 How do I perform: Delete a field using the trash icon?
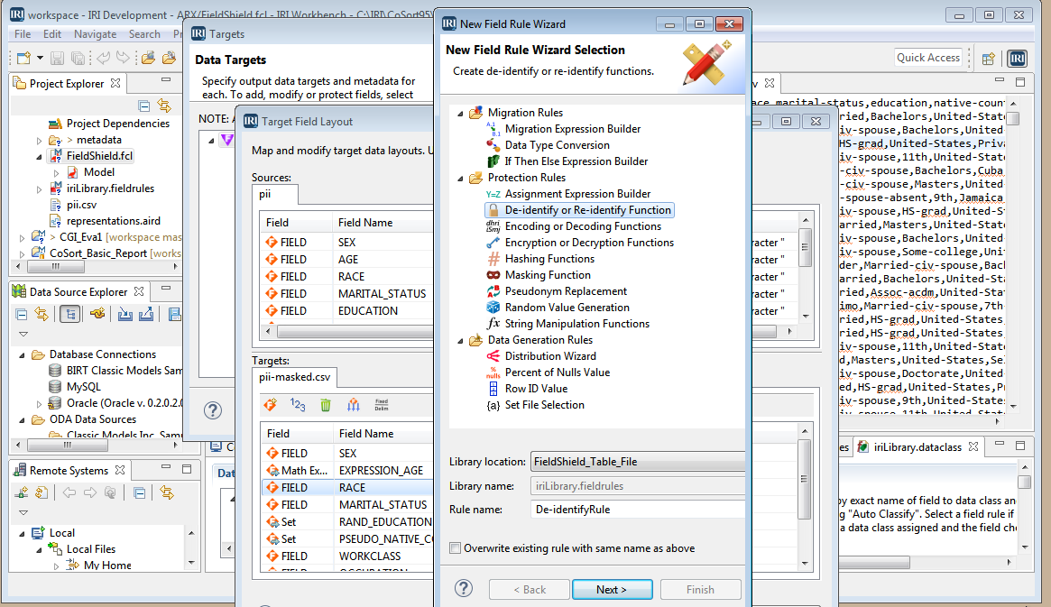(x=325, y=406)
